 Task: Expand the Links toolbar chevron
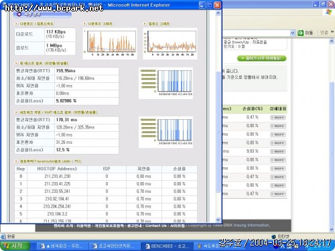click(332, 32)
